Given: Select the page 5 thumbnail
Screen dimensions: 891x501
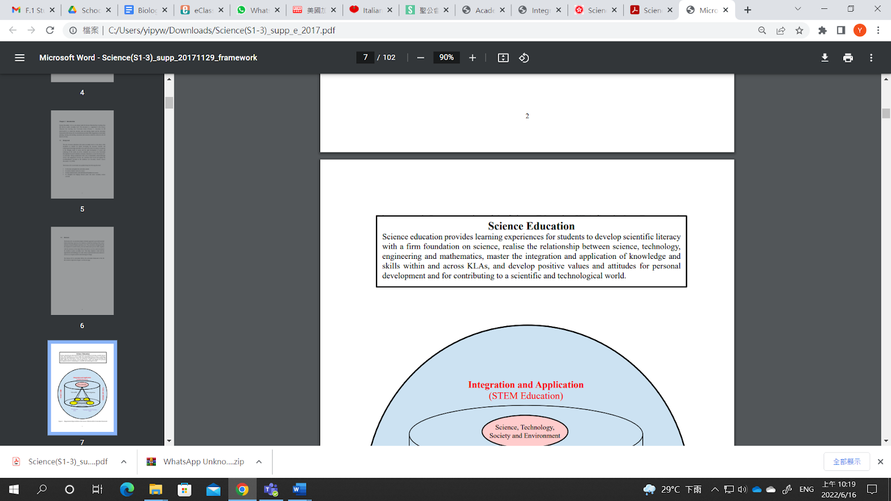Looking at the screenshot, I should coord(82,154).
